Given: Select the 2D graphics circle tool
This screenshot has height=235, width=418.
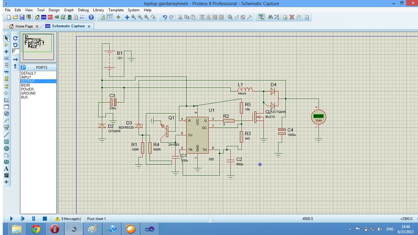Looking at the screenshot, I should (6, 148).
